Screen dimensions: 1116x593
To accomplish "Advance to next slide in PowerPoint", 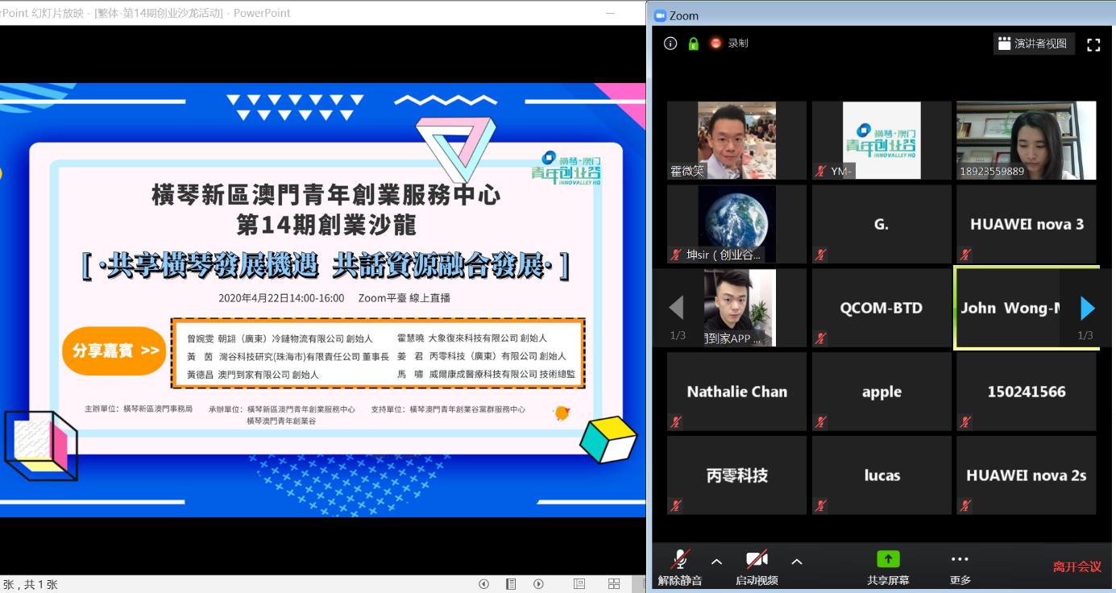I will (x=538, y=584).
